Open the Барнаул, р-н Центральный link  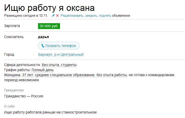(x=60, y=54)
